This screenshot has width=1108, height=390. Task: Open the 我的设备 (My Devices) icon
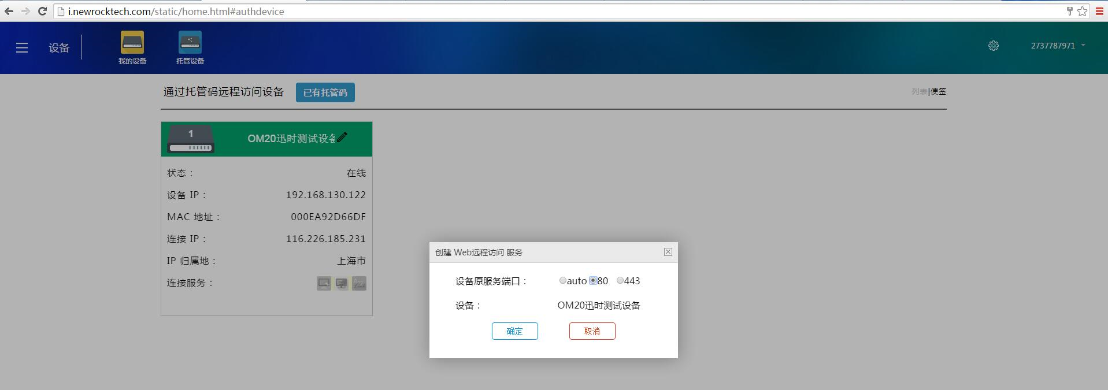132,43
